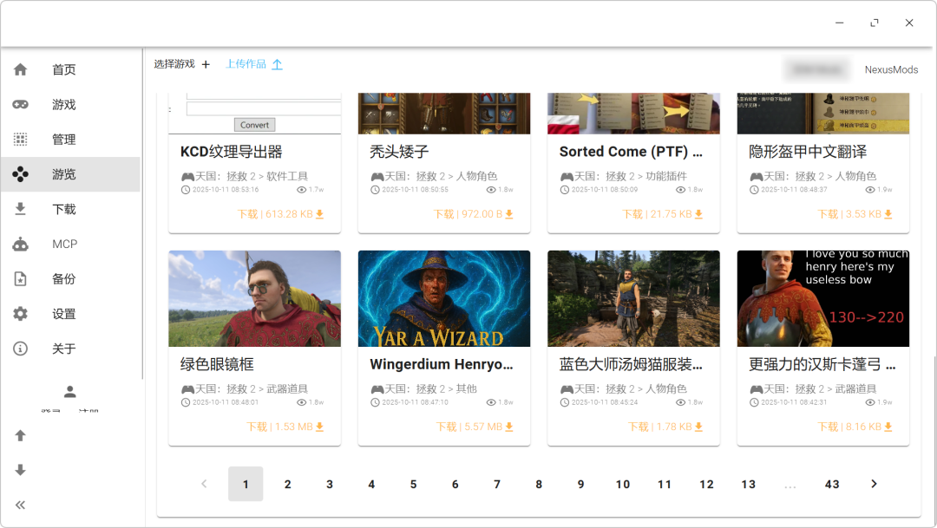Open the 绿色眼镜框 thumbnail image

[254, 298]
